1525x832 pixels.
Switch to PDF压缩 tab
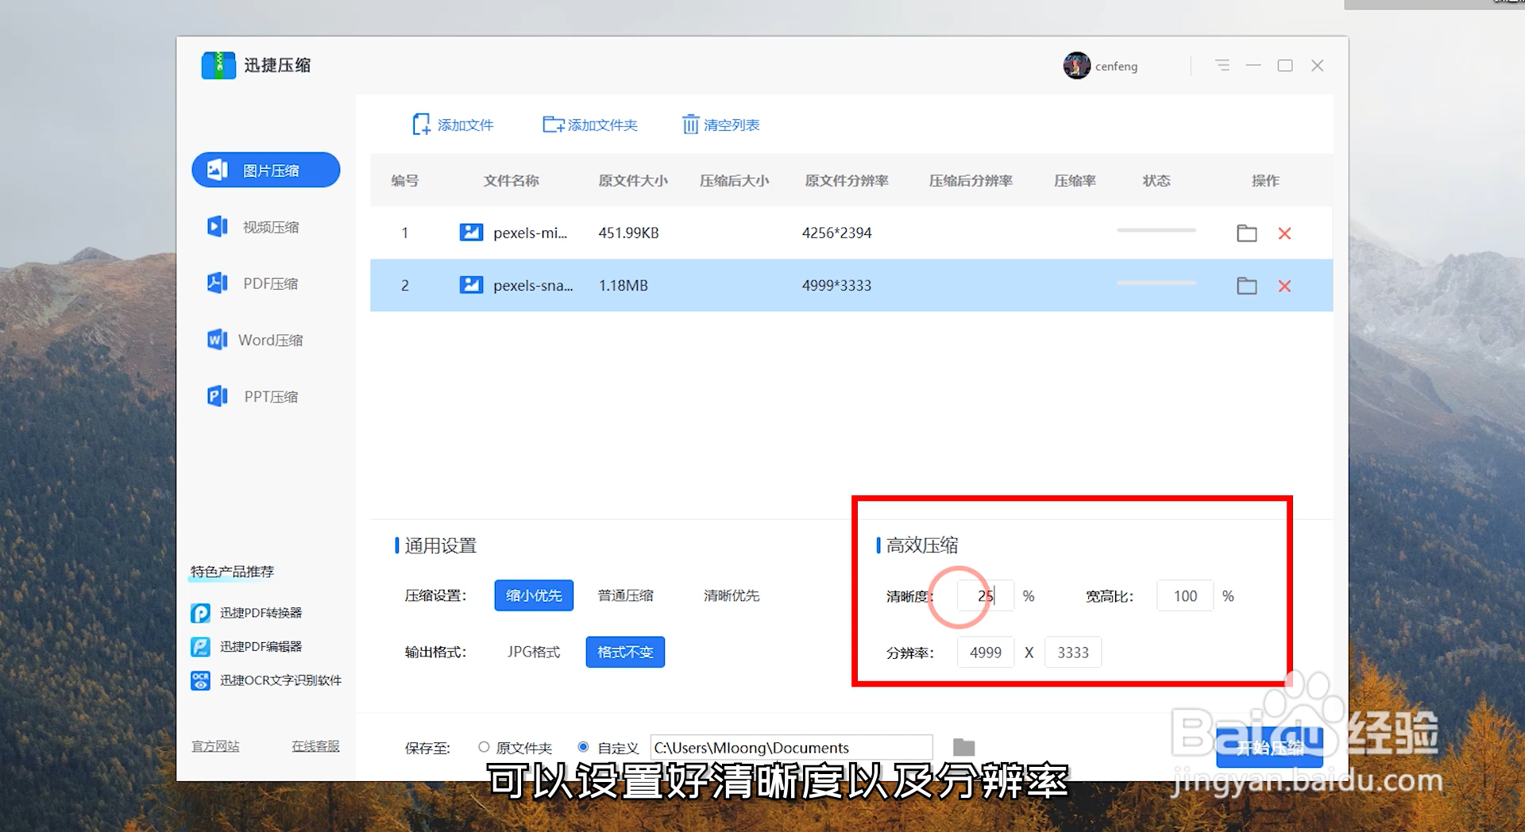tap(266, 283)
